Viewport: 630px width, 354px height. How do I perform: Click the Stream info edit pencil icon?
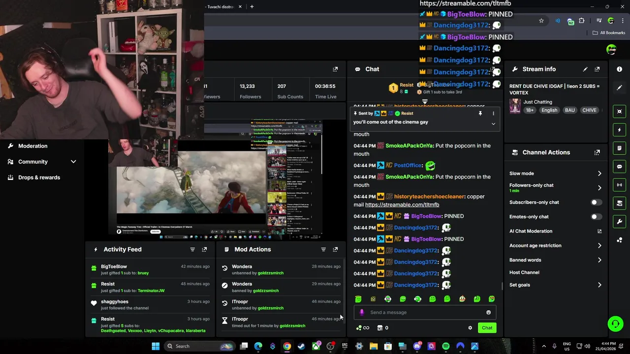[585, 69]
